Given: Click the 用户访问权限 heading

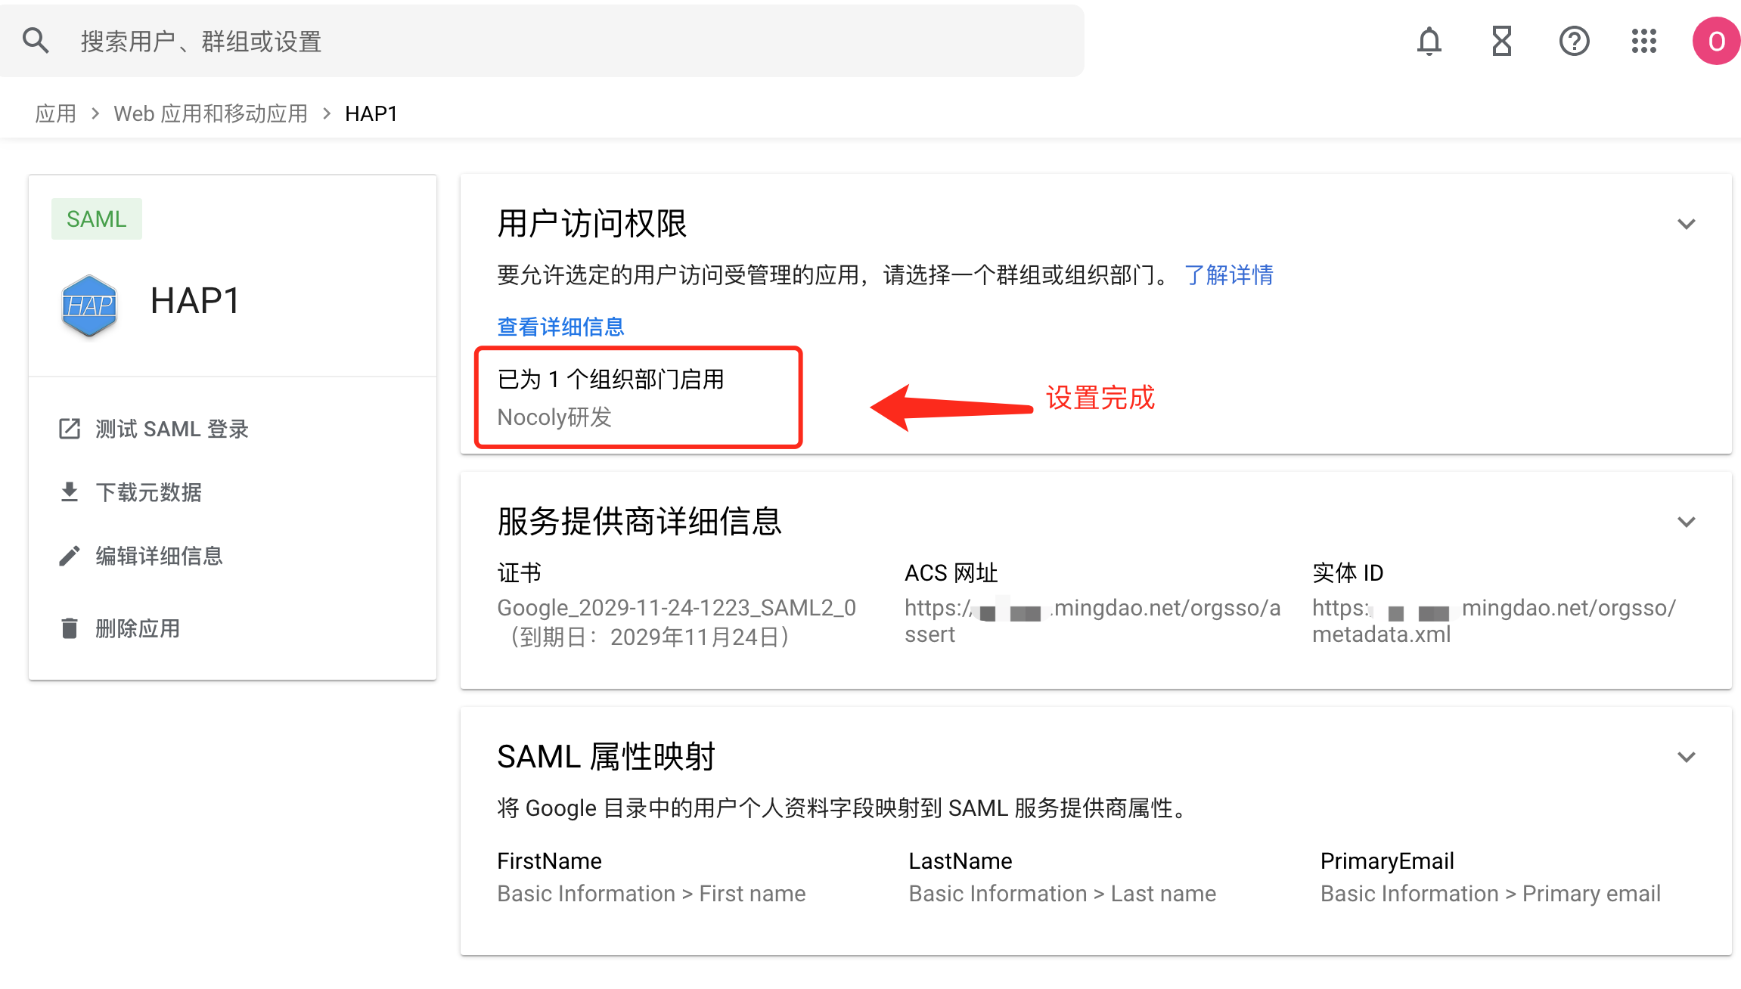Looking at the screenshot, I should (x=592, y=224).
